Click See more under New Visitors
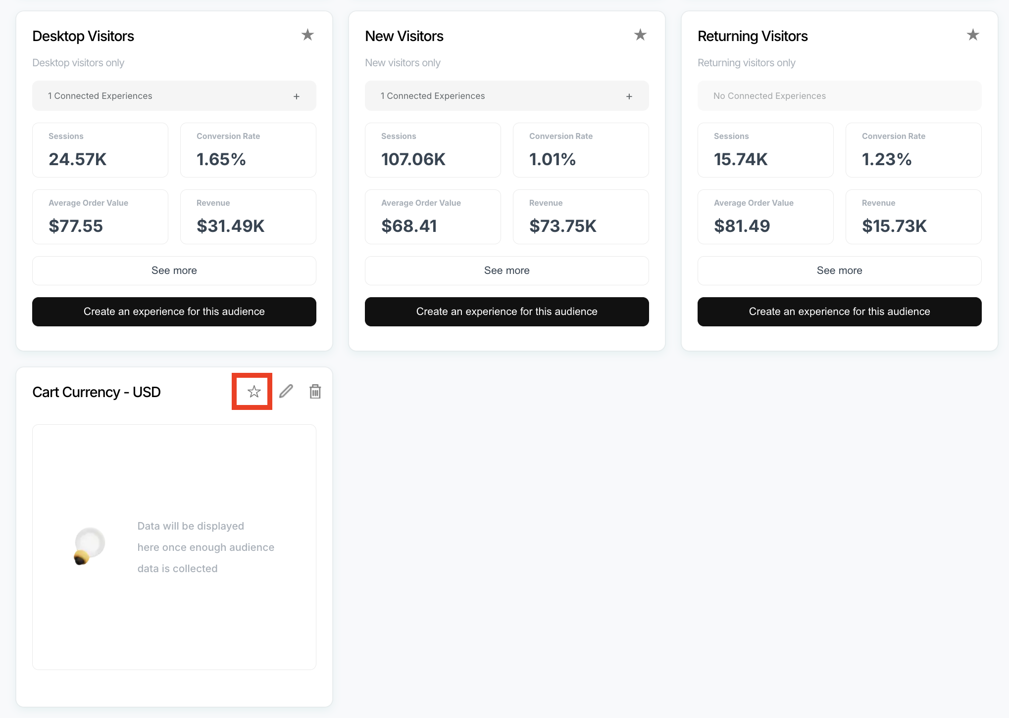This screenshot has height=718, width=1009. pyautogui.click(x=507, y=270)
